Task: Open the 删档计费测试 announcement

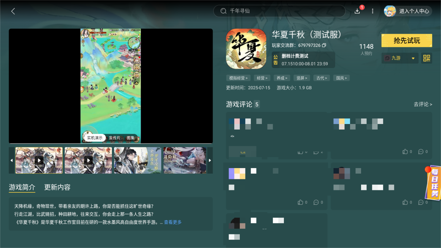Action: [303, 60]
